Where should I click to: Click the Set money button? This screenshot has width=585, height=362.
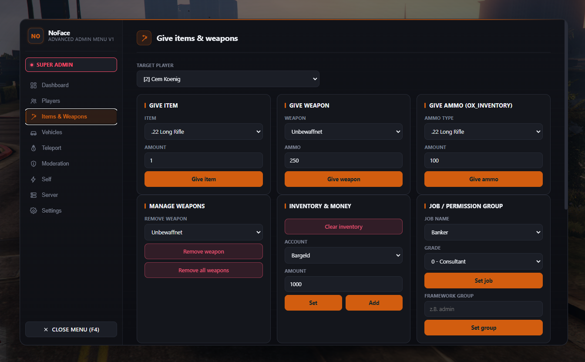(x=313, y=303)
